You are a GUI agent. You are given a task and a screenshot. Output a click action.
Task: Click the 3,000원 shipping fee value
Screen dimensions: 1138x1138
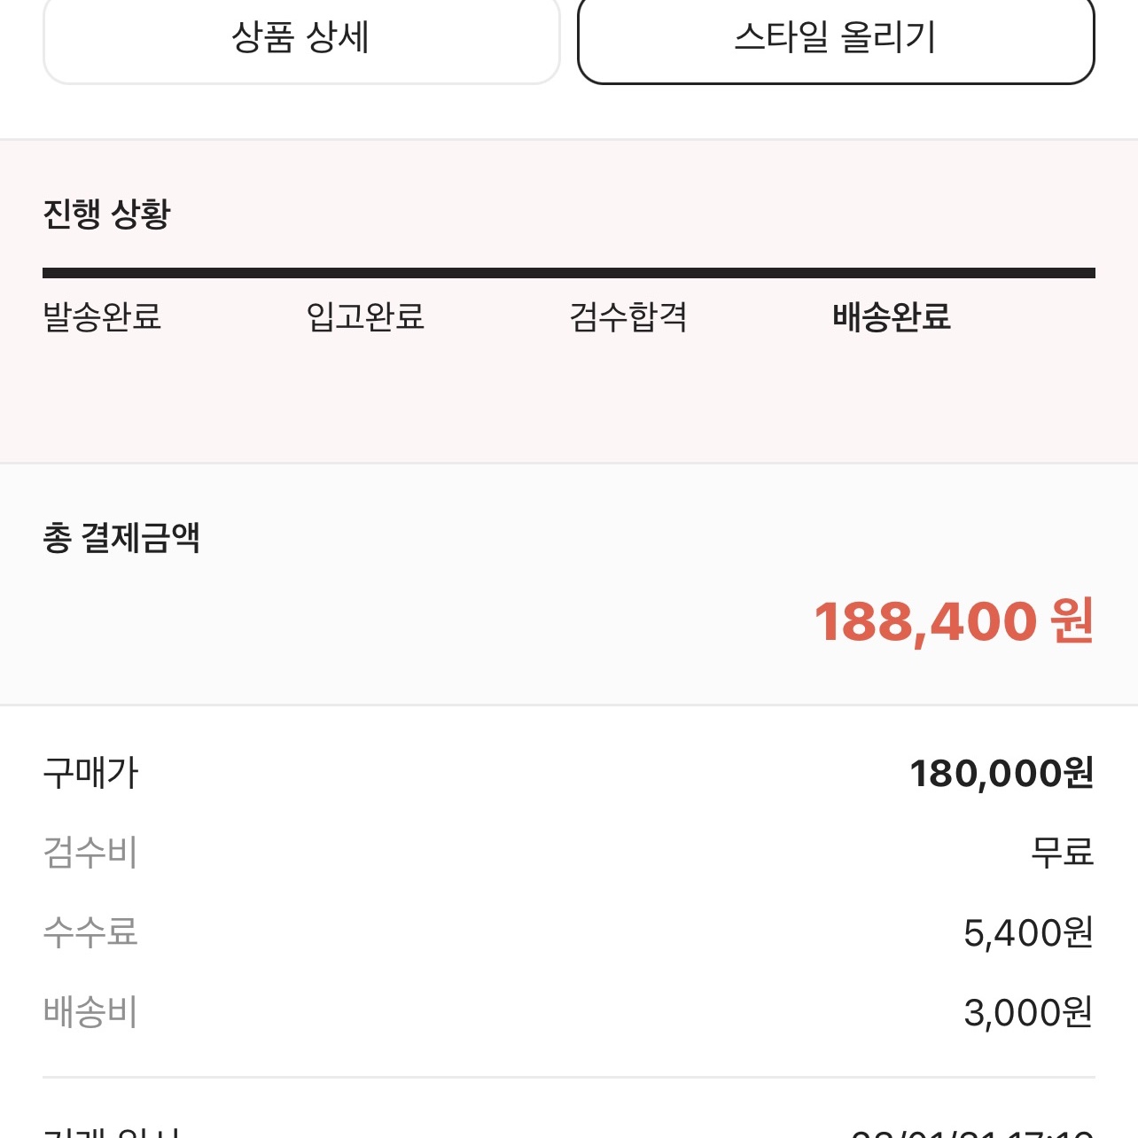pos(1028,1012)
